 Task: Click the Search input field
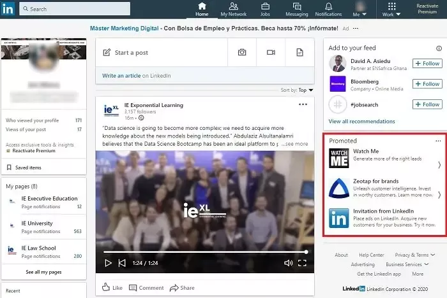(x=75, y=9)
